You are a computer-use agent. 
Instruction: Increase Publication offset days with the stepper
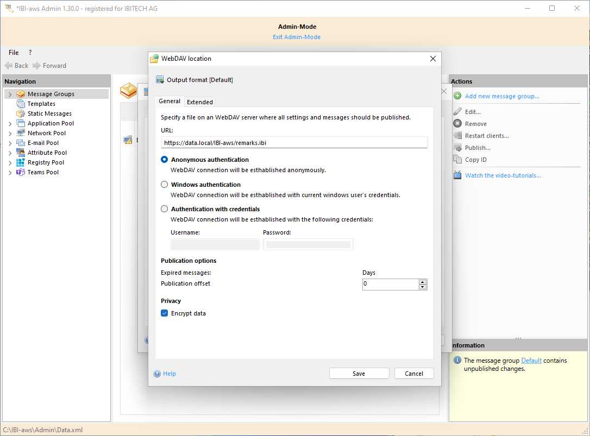click(x=423, y=281)
